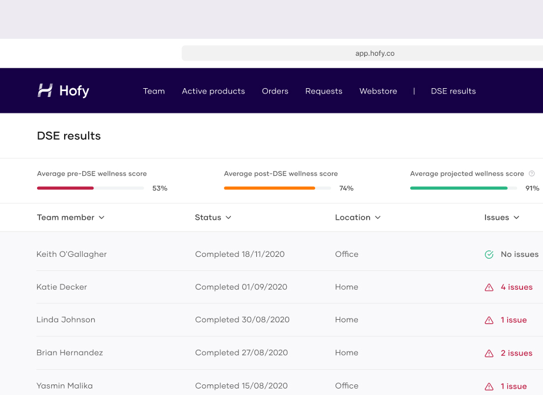Image resolution: width=543 pixels, height=395 pixels.
Task: Click the warning triangle icon beside 4 issues
Action: tap(489, 287)
